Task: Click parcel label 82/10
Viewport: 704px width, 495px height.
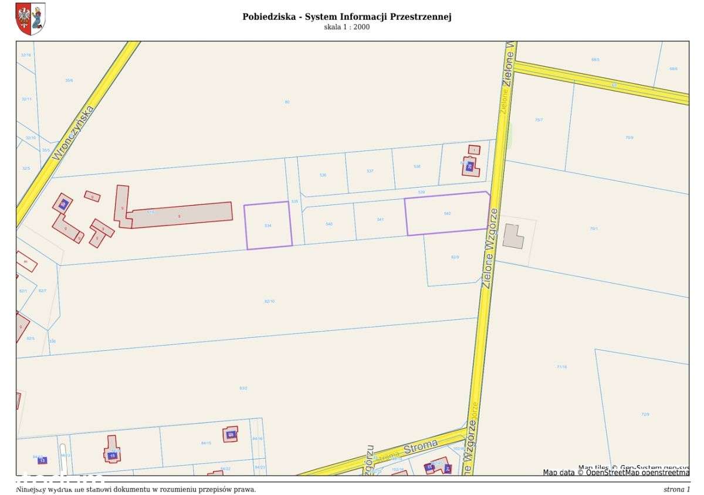Action: pos(269,301)
